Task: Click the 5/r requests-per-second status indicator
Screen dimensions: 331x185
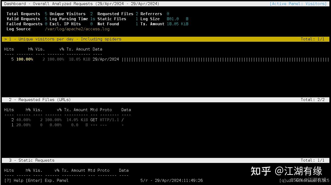Action: [144, 180]
